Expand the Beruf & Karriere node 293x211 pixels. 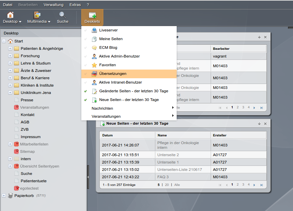10,78
